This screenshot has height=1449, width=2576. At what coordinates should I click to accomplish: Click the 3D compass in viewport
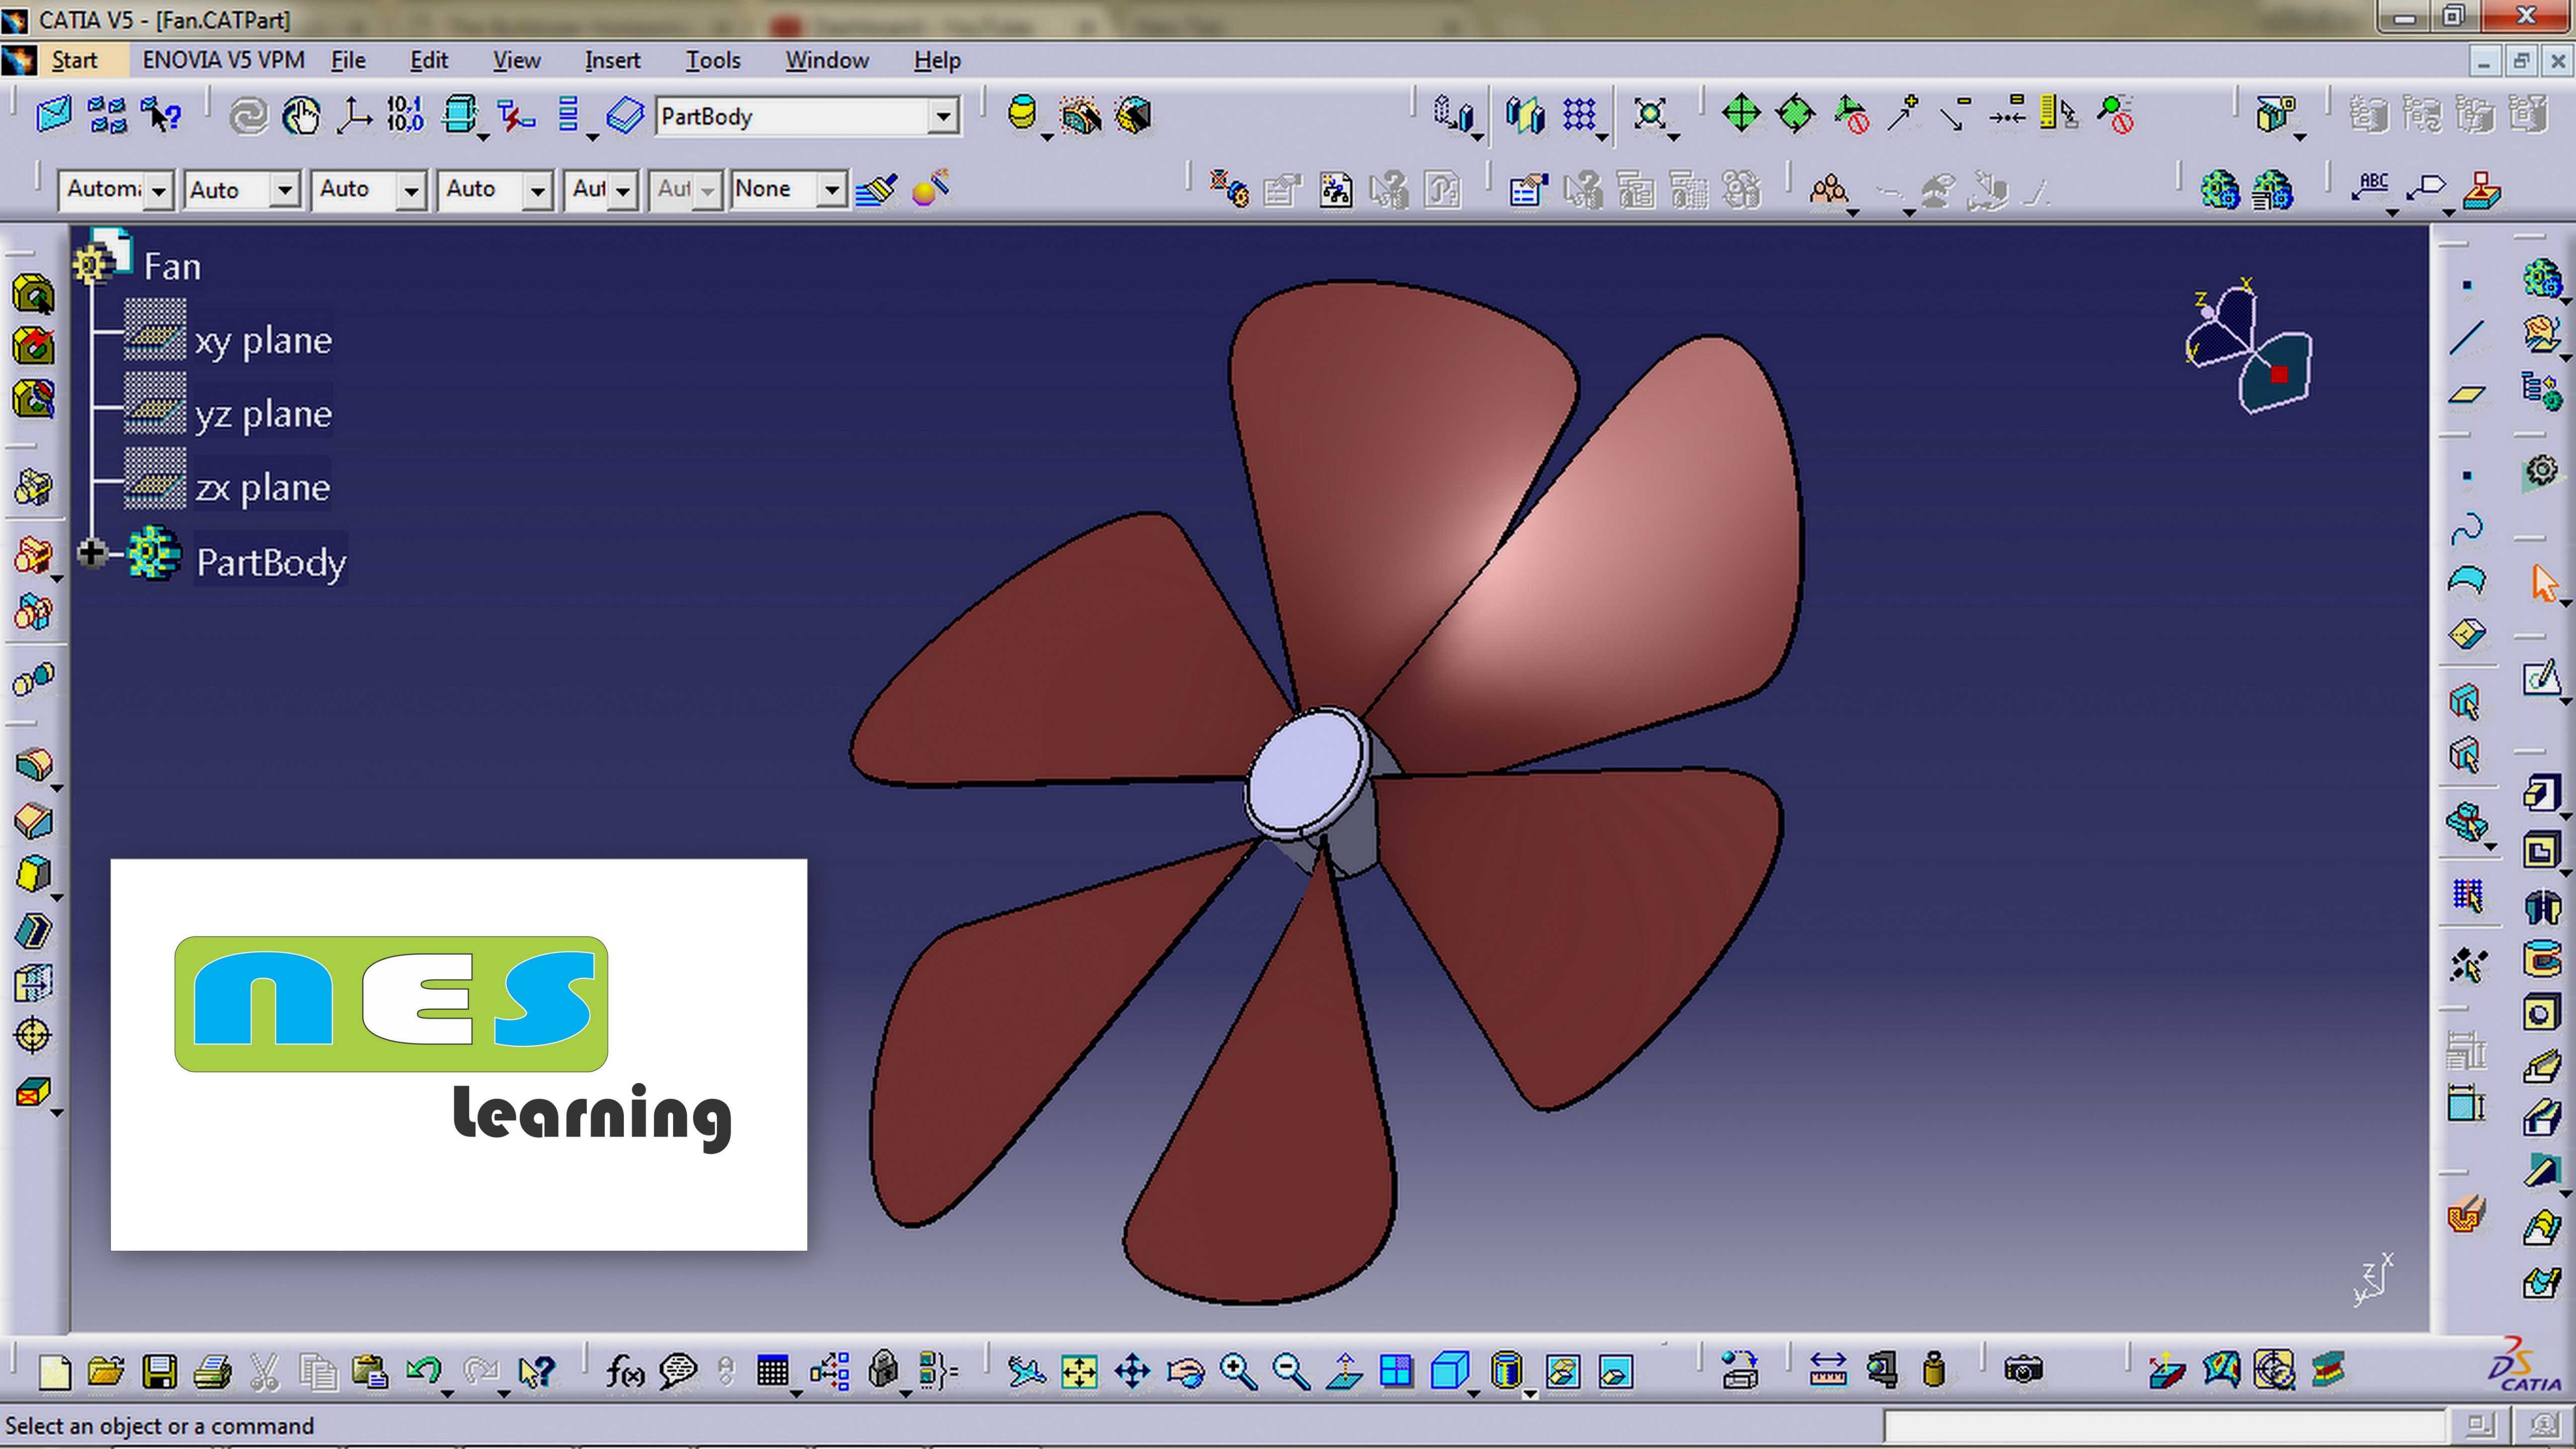pos(2250,346)
